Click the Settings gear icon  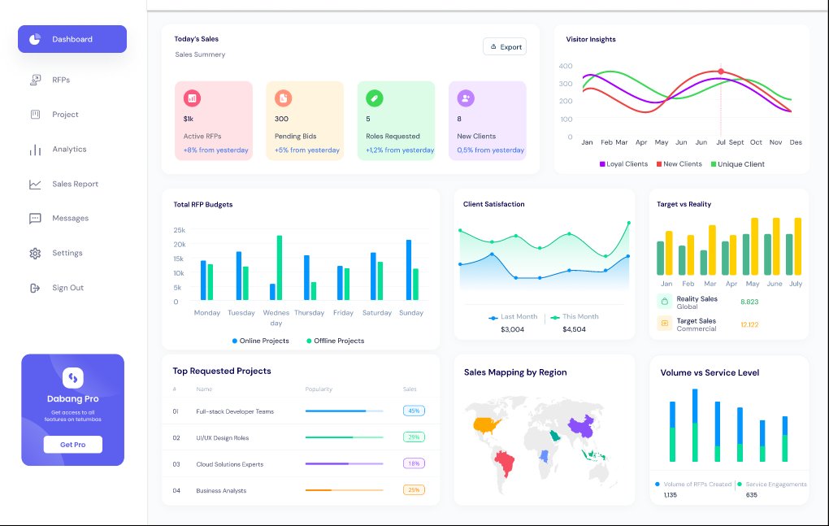[x=34, y=253]
